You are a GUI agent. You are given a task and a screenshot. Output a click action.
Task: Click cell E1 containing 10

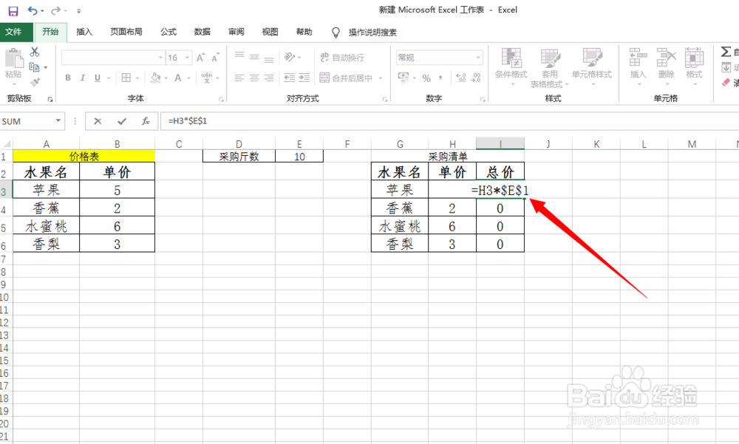point(299,157)
